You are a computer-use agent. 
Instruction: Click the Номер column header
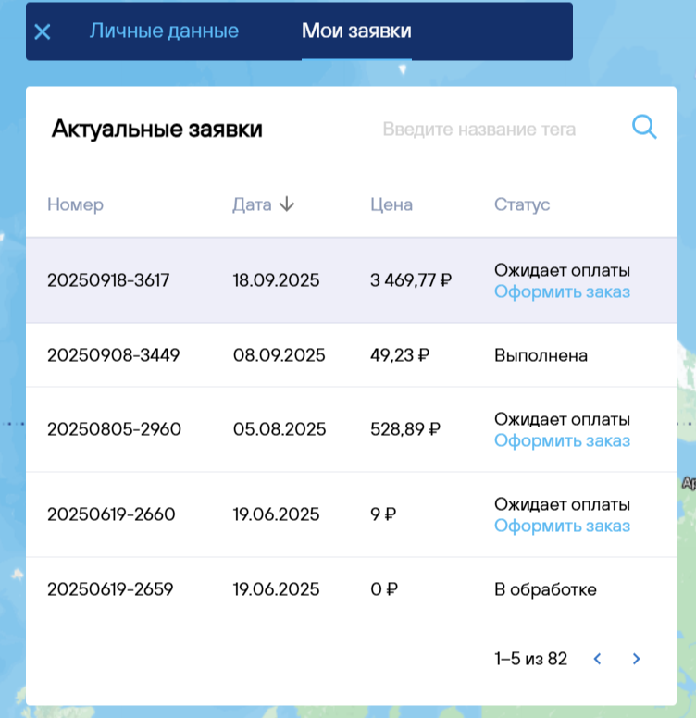[x=76, y=204]
